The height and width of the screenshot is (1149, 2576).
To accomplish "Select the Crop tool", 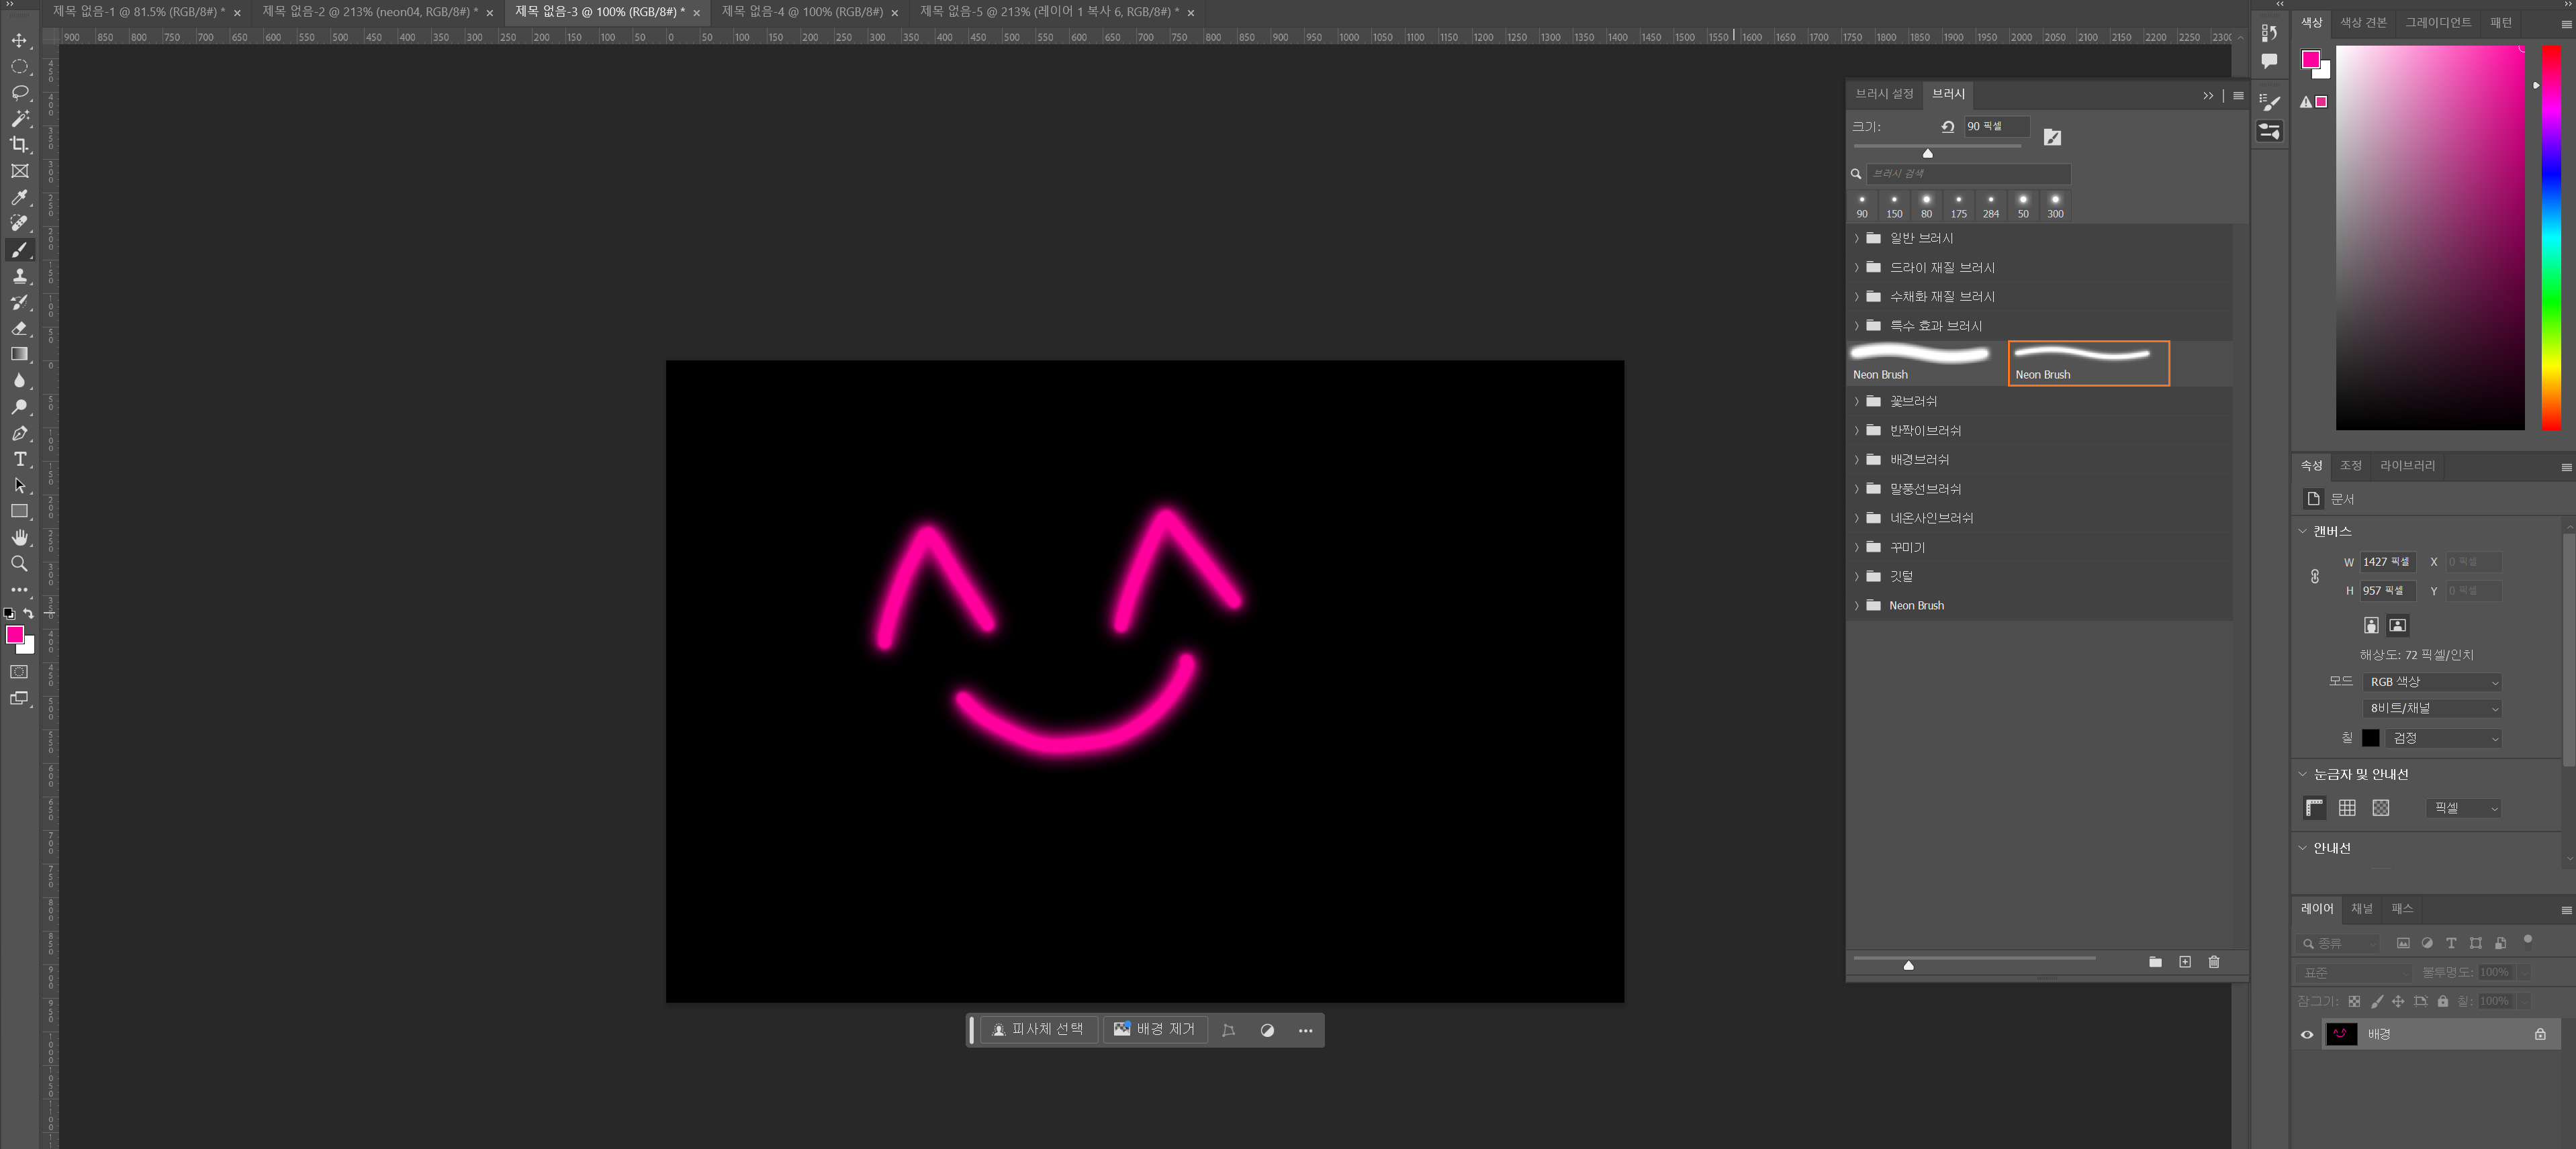I will coord(19,145).
